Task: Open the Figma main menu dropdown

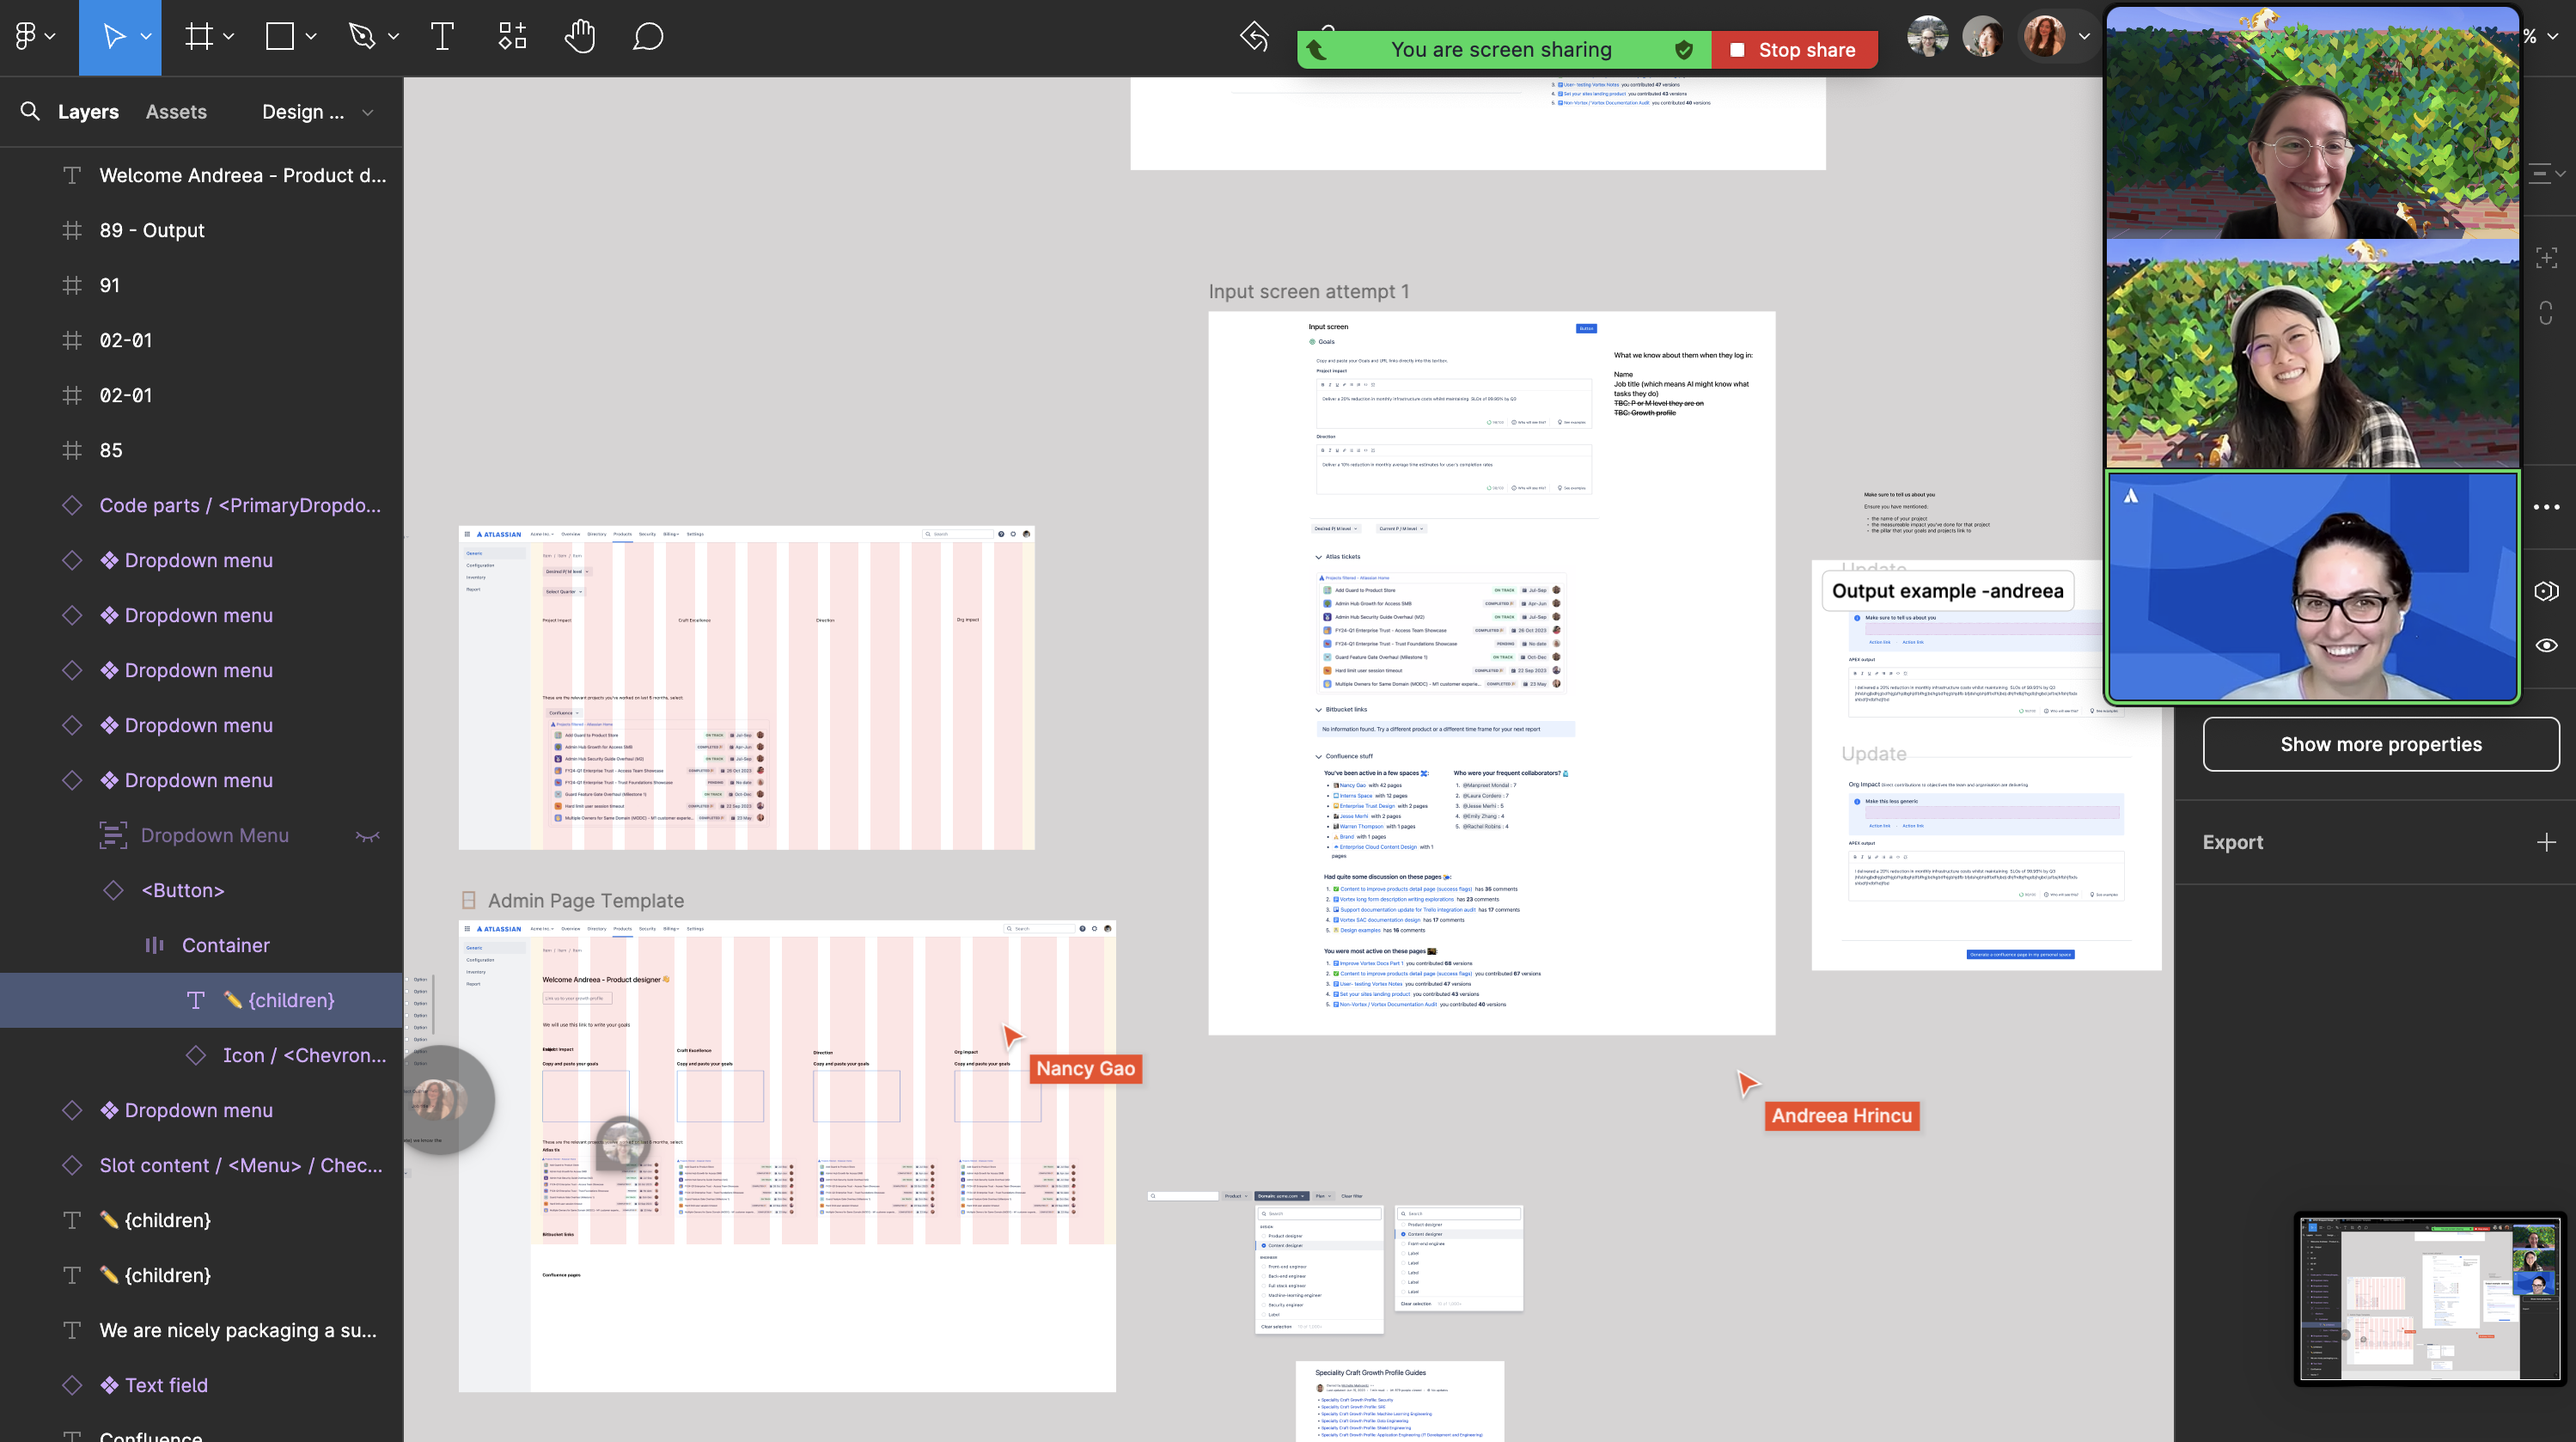Action: click(34, 37)
